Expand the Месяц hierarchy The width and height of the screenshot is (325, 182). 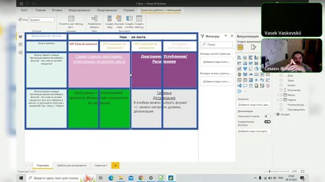[278, 95]
